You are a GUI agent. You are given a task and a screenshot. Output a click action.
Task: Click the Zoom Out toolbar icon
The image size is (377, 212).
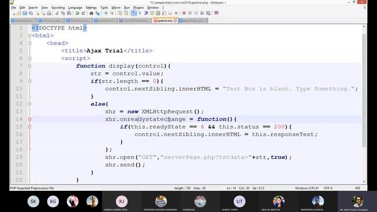[x=112, y=13]
